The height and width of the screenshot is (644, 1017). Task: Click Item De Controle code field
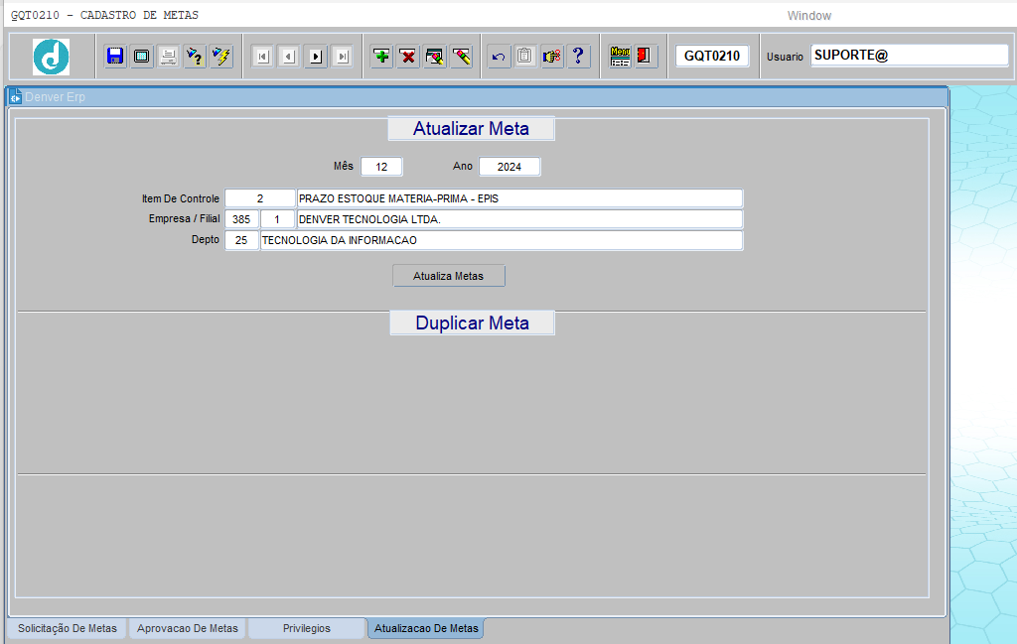[260, 198]
